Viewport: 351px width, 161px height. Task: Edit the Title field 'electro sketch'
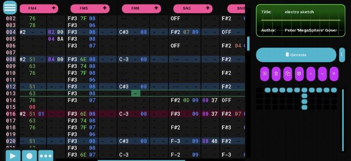coord(299,12)
